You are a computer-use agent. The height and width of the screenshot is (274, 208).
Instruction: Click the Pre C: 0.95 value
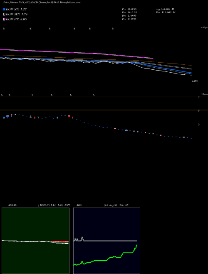click(x=129, y=19)
